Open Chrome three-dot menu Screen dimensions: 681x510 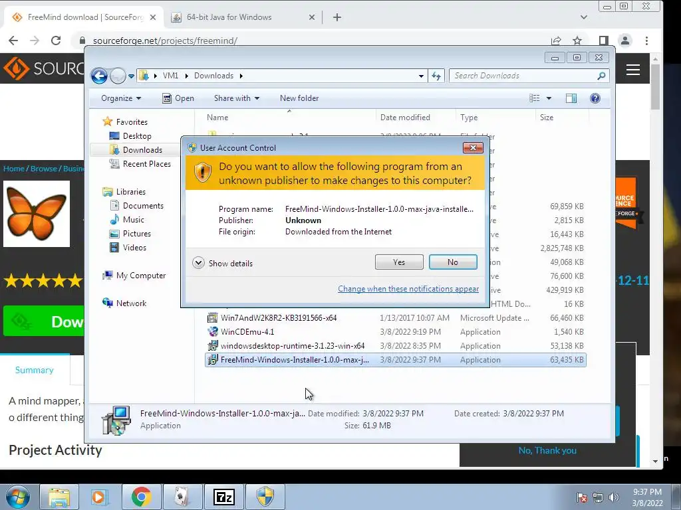[x=646, y=41]
